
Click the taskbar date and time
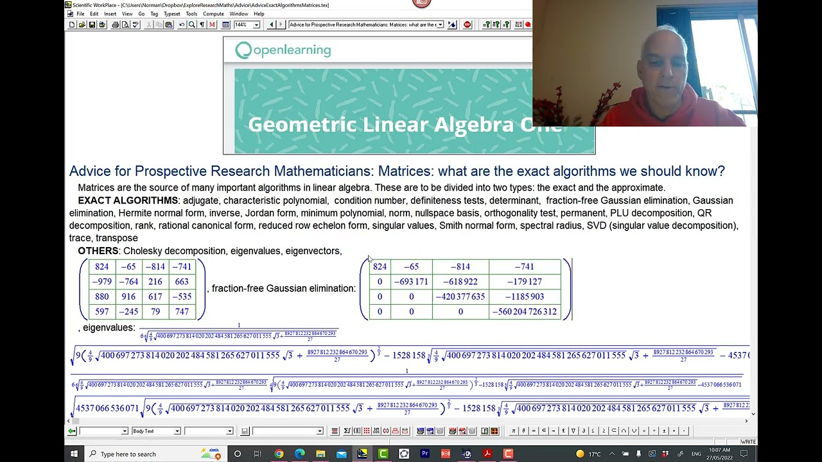pos(719,454)
